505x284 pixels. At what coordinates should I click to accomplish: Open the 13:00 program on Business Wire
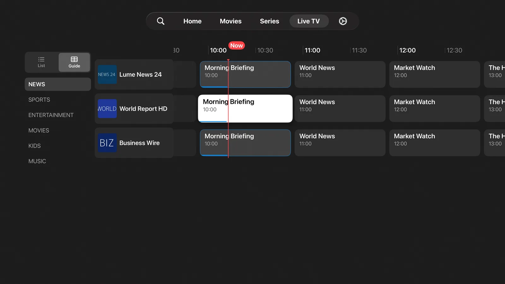click(x=495, y=143)
